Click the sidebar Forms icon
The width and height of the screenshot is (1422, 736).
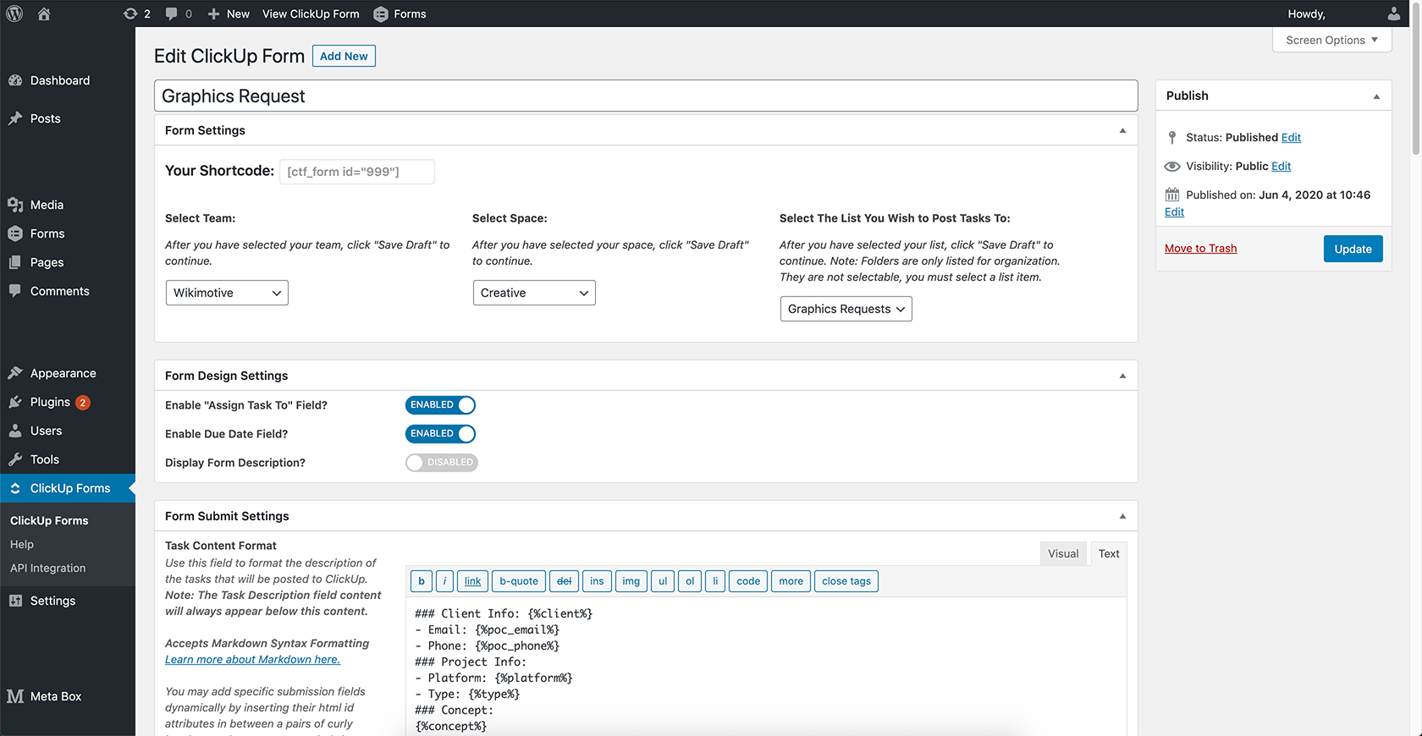point(15,233)
